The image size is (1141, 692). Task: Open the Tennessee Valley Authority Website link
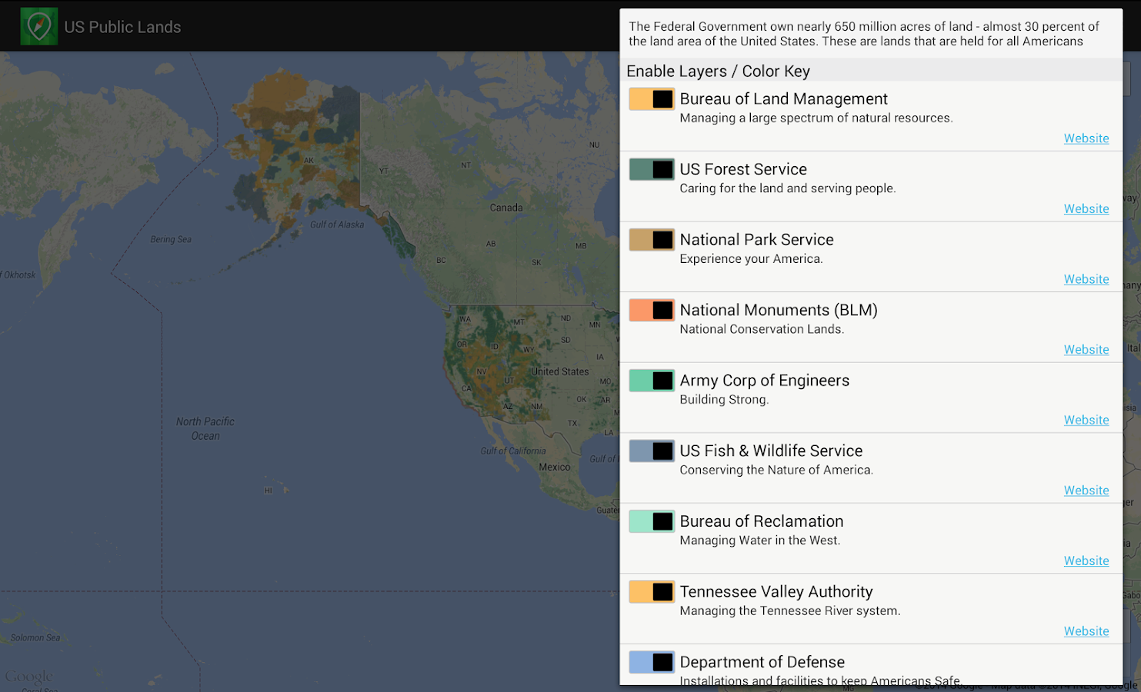tap(1086, 631)
